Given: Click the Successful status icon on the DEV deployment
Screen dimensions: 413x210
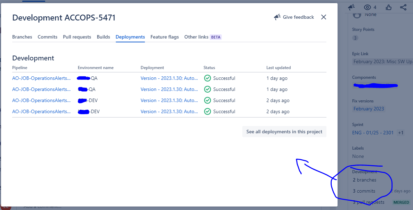Looking at the screenshot, I should click(x=208, y=100).
